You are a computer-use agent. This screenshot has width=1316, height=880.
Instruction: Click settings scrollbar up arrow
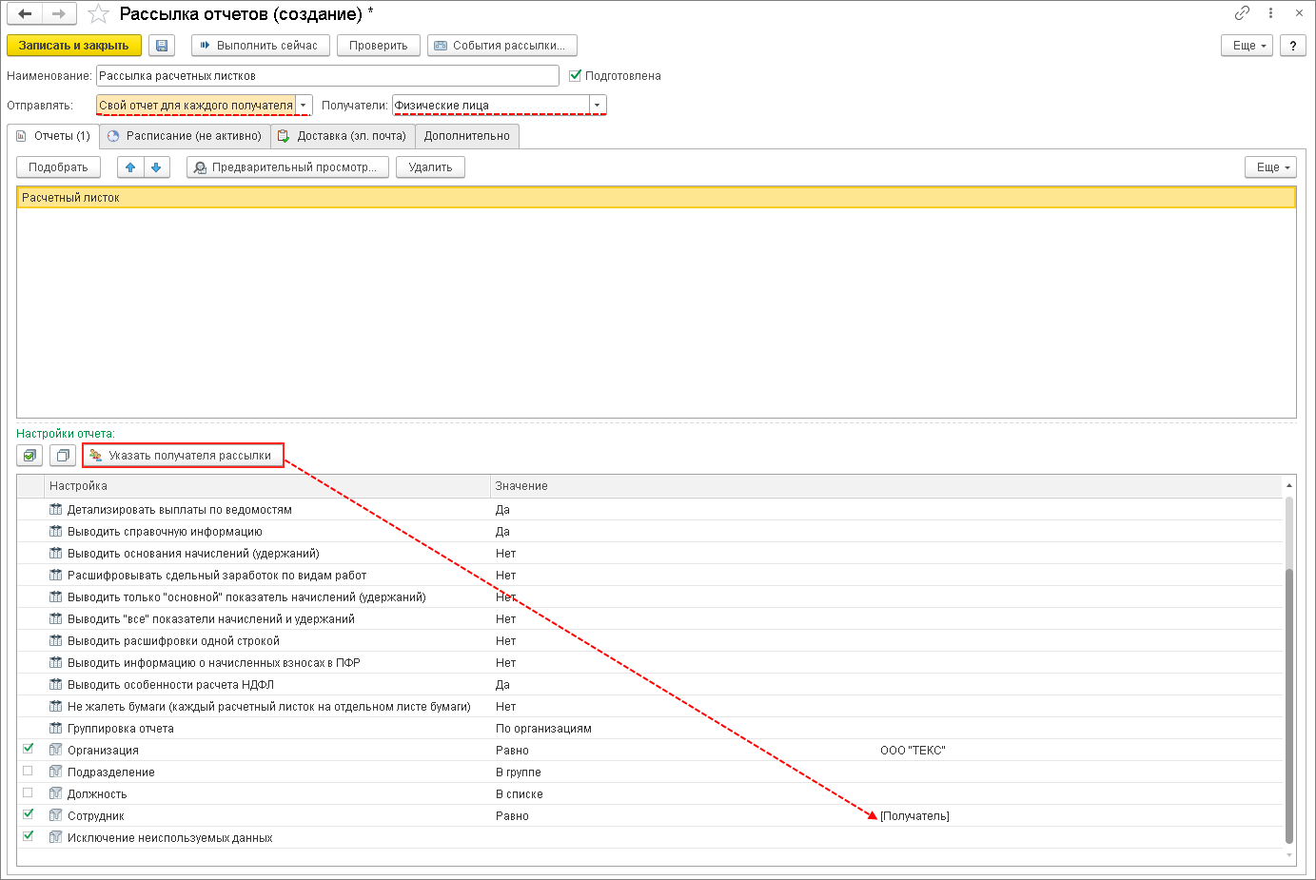(1289, 485)
